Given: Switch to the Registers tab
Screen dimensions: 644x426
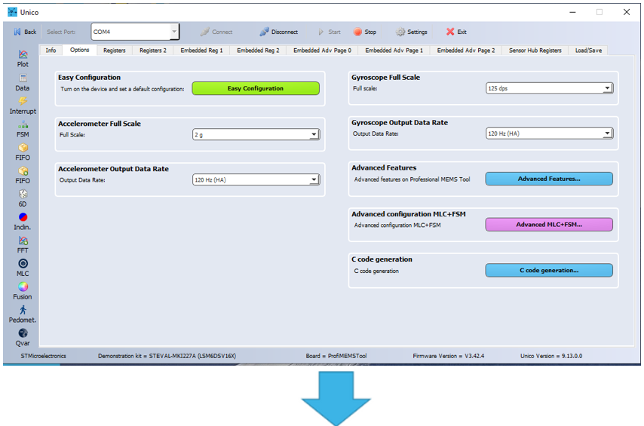Looking at the screenshot, I should pyautogui.click(x=114, y=50).
